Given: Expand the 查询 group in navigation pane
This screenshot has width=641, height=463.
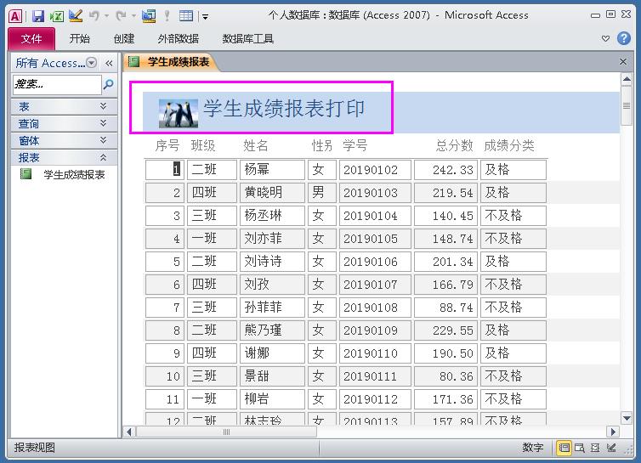Looking at the screenshot, I should pos(64,123).
